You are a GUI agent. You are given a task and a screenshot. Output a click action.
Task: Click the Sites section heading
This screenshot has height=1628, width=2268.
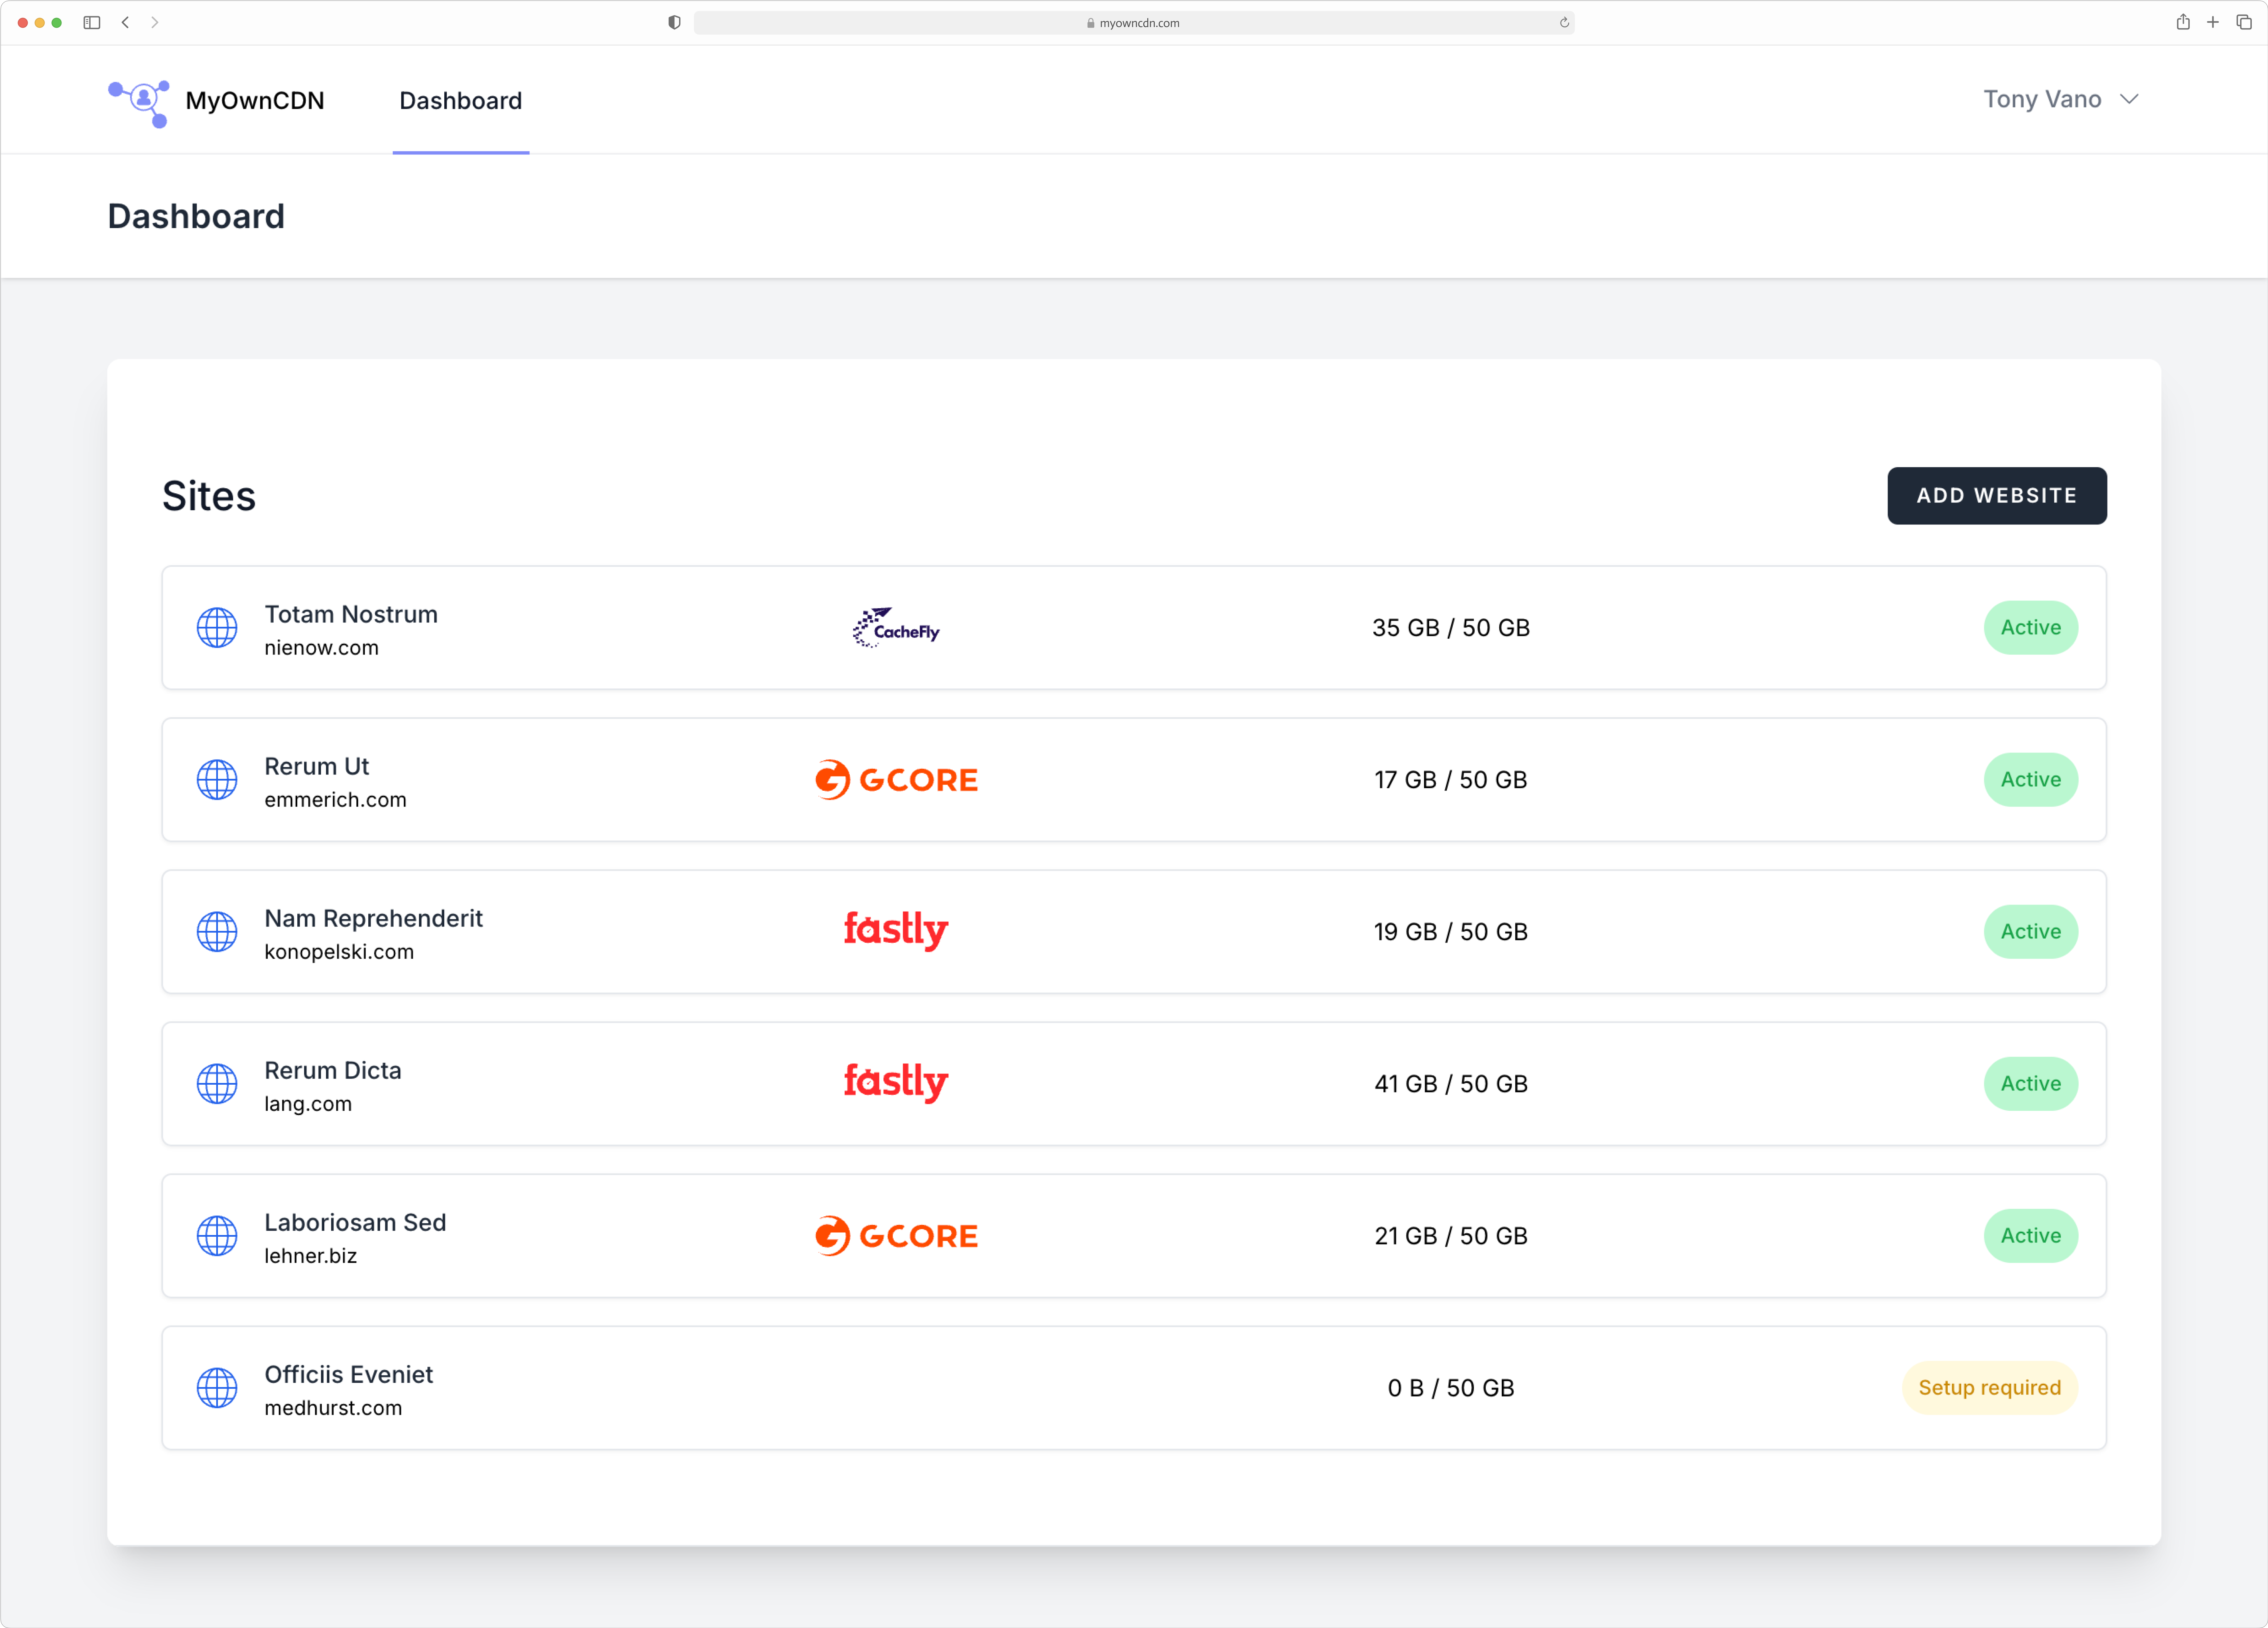point(209,496)
